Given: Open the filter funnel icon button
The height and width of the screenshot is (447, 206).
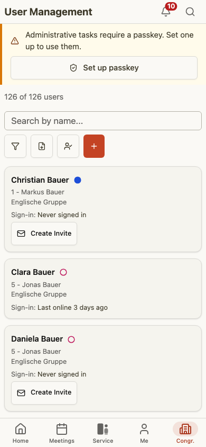Looking at the screenshot, I should 15,146.
